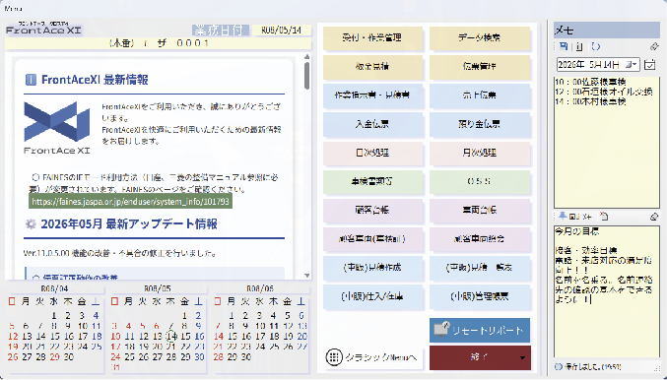Refresh the memo panel
667x380 pixels.
point(595,46)
